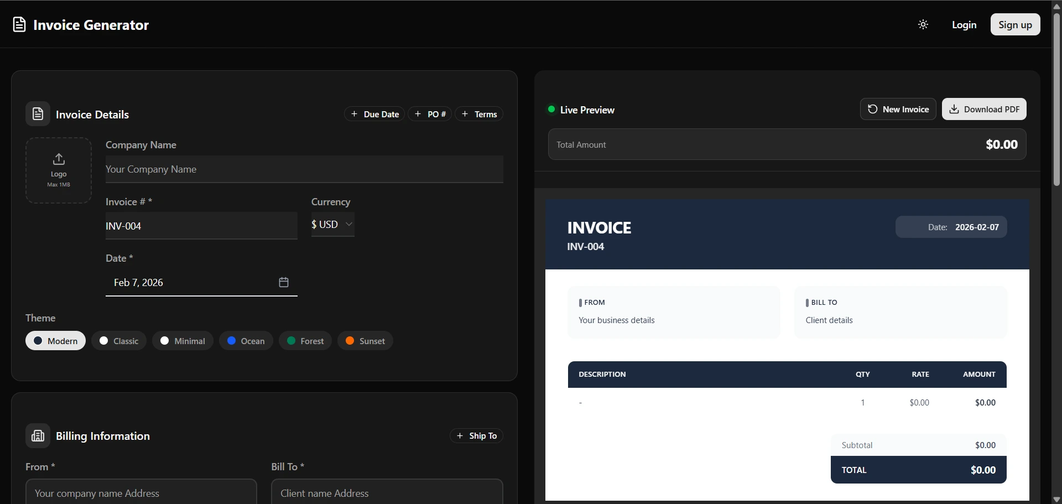The width and height of the screenshot is (1062, 504).
Task: Click the Invoice Details document icon
Action: click(x=37, y=113)
